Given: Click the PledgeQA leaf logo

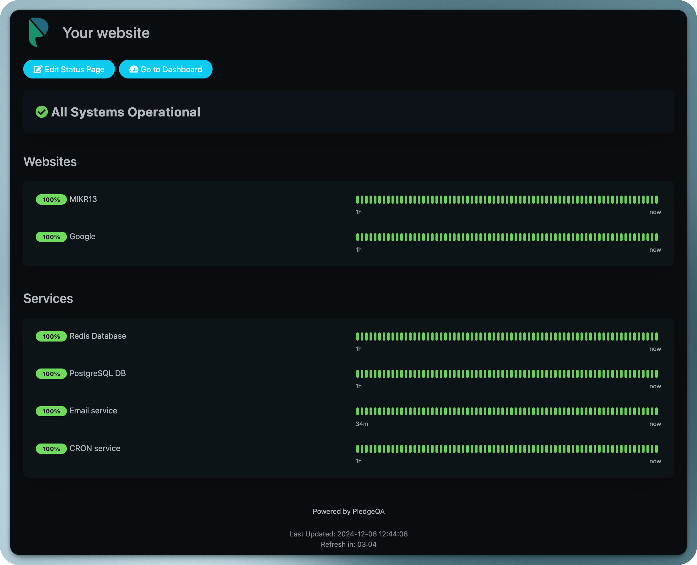Looking at the screenshot, I should (38, 33).
